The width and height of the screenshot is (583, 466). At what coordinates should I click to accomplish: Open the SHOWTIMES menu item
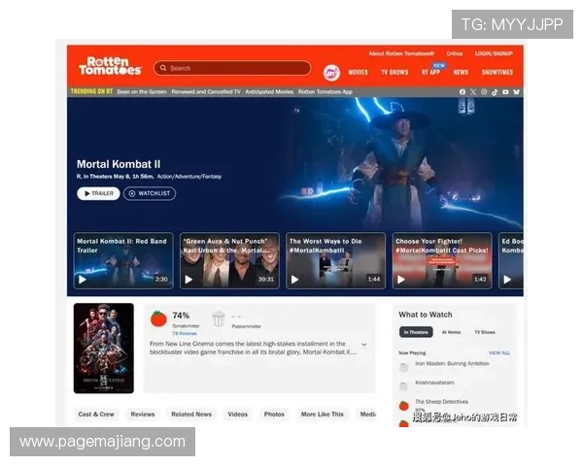coord(497,73)
